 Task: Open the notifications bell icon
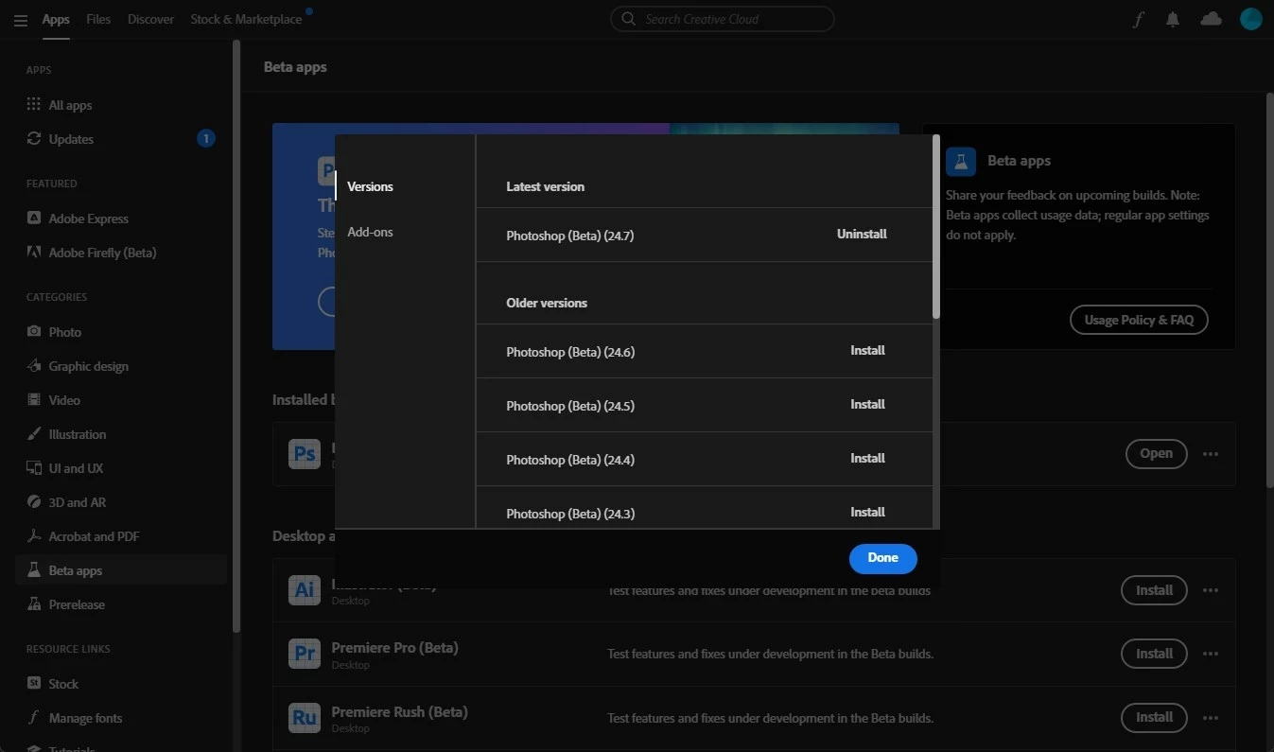(1173, 19)
